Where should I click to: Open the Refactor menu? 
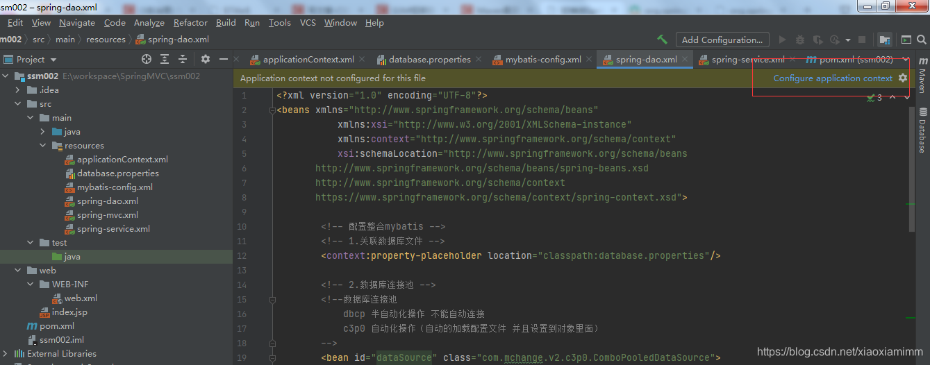(x=190, y=23)
